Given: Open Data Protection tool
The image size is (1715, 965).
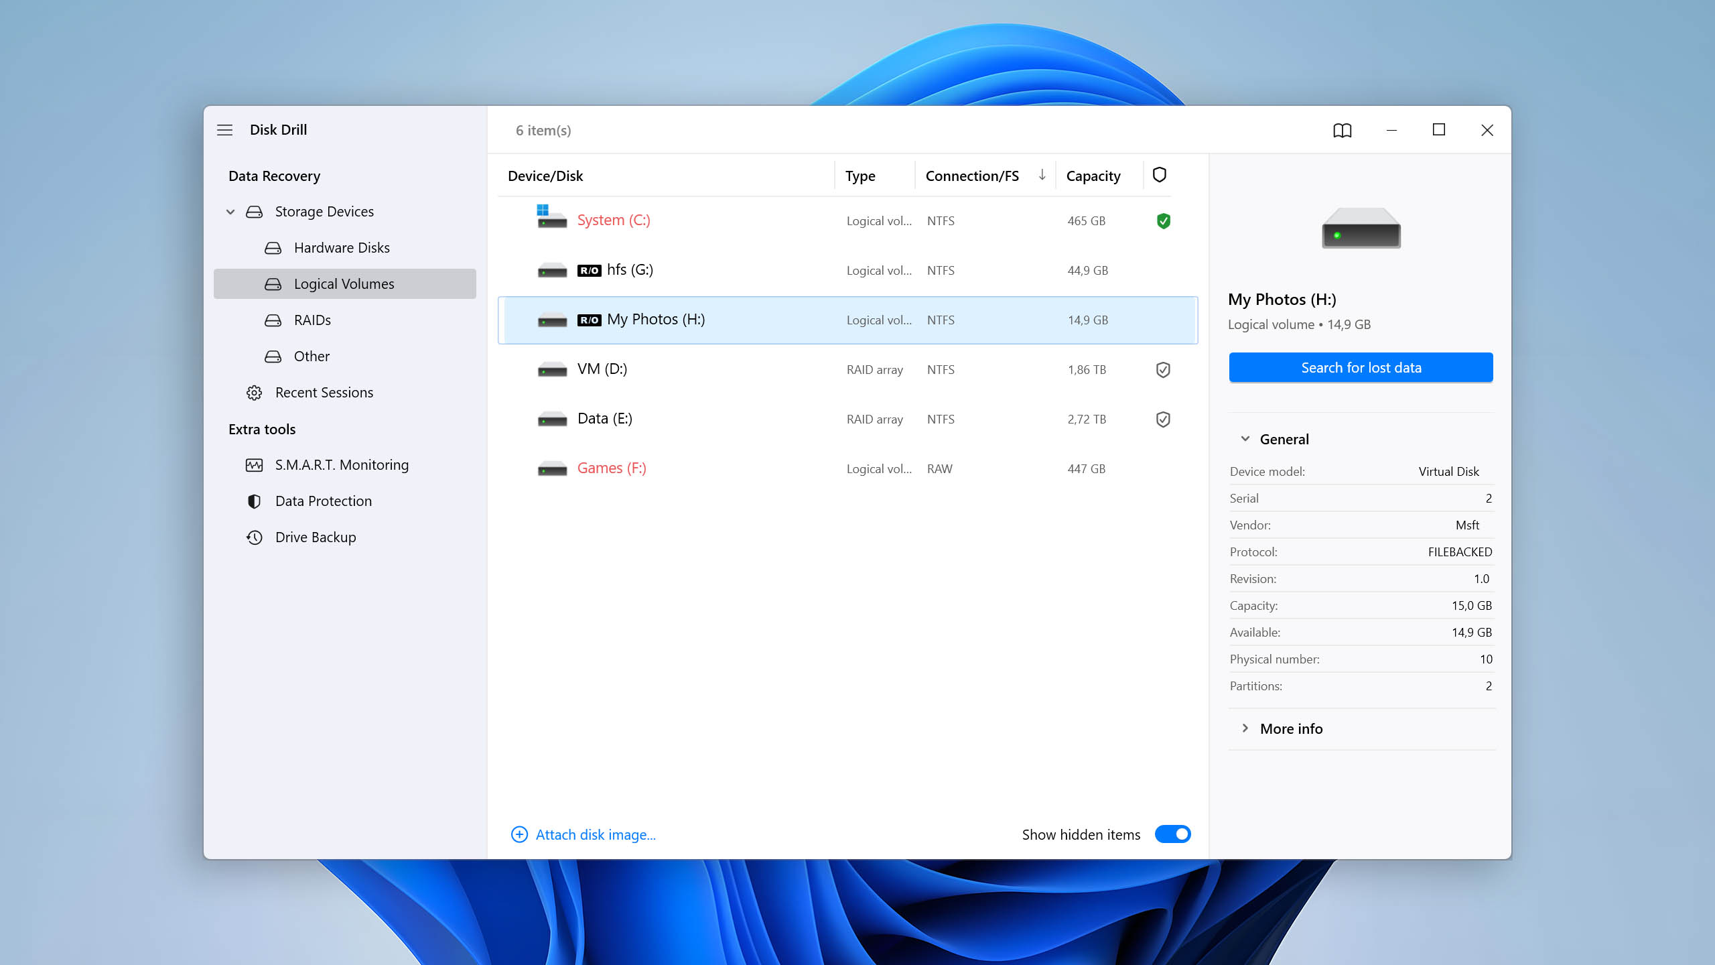Looking at the screenshot, I should point(345,501).
